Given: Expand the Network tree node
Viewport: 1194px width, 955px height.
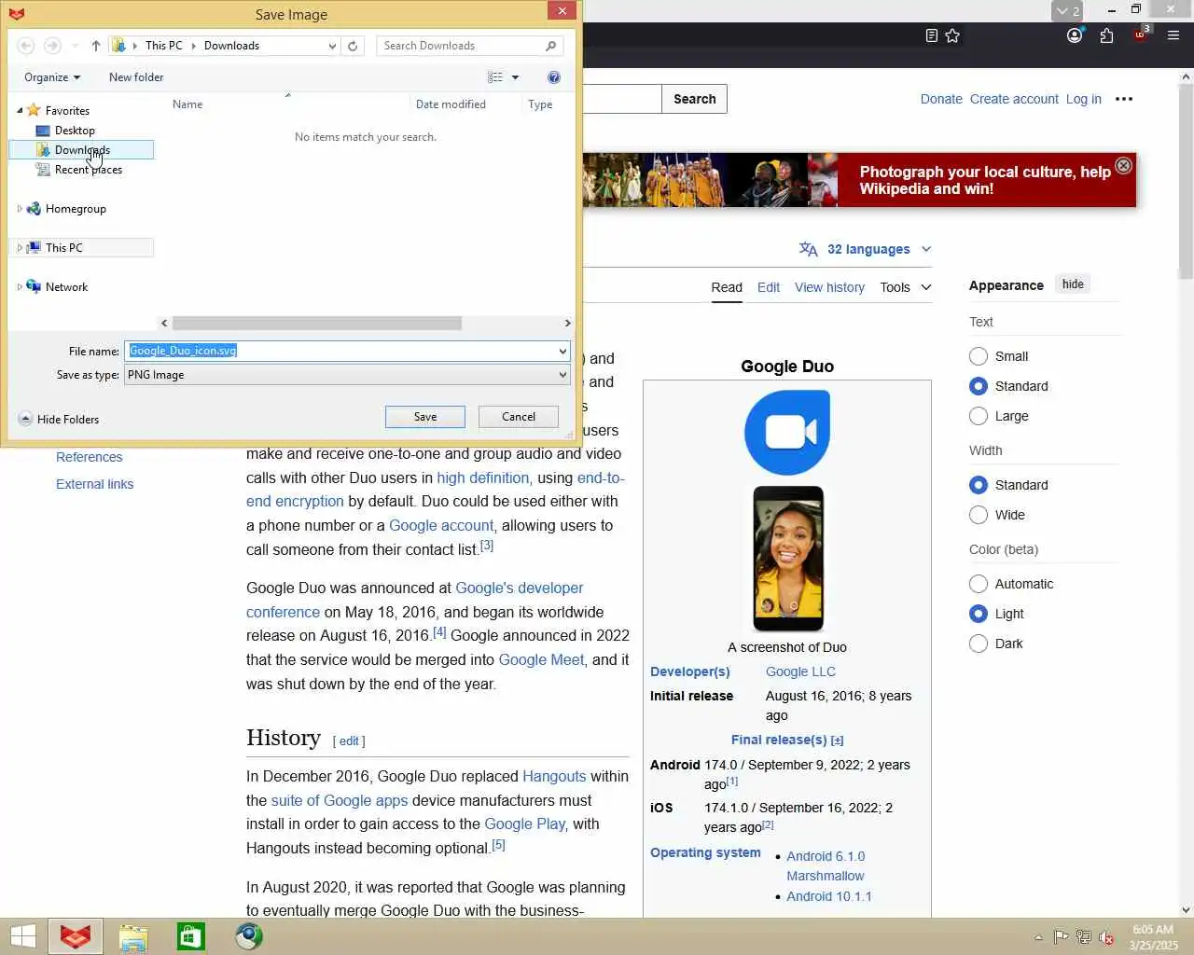Looking at the screenshot, I should point(20,287).
